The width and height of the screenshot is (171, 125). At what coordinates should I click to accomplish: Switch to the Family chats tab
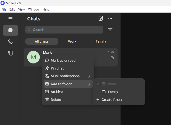[x=101, y=41]
